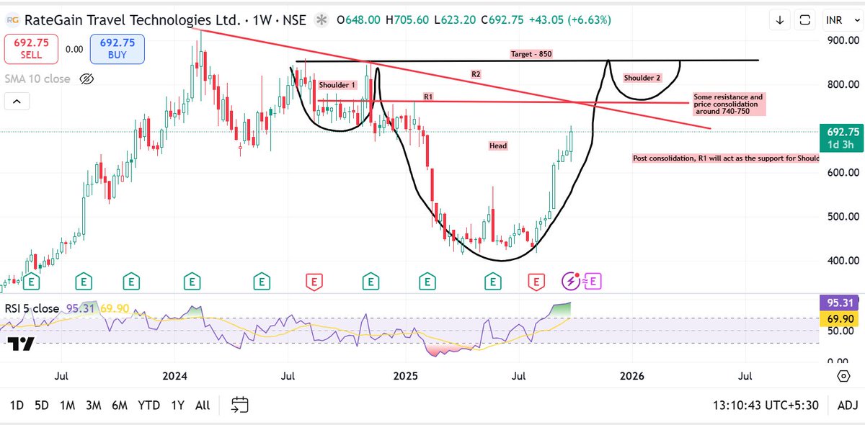Click the 2025 label on time axis
Image resolution: width=865 pixels, height=425 pixels.
point(405,375)
